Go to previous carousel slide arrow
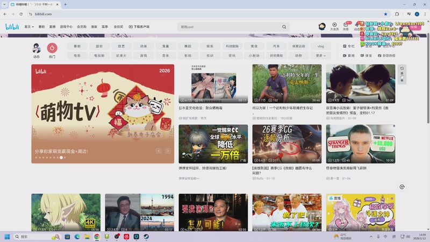 pos(159,151)
